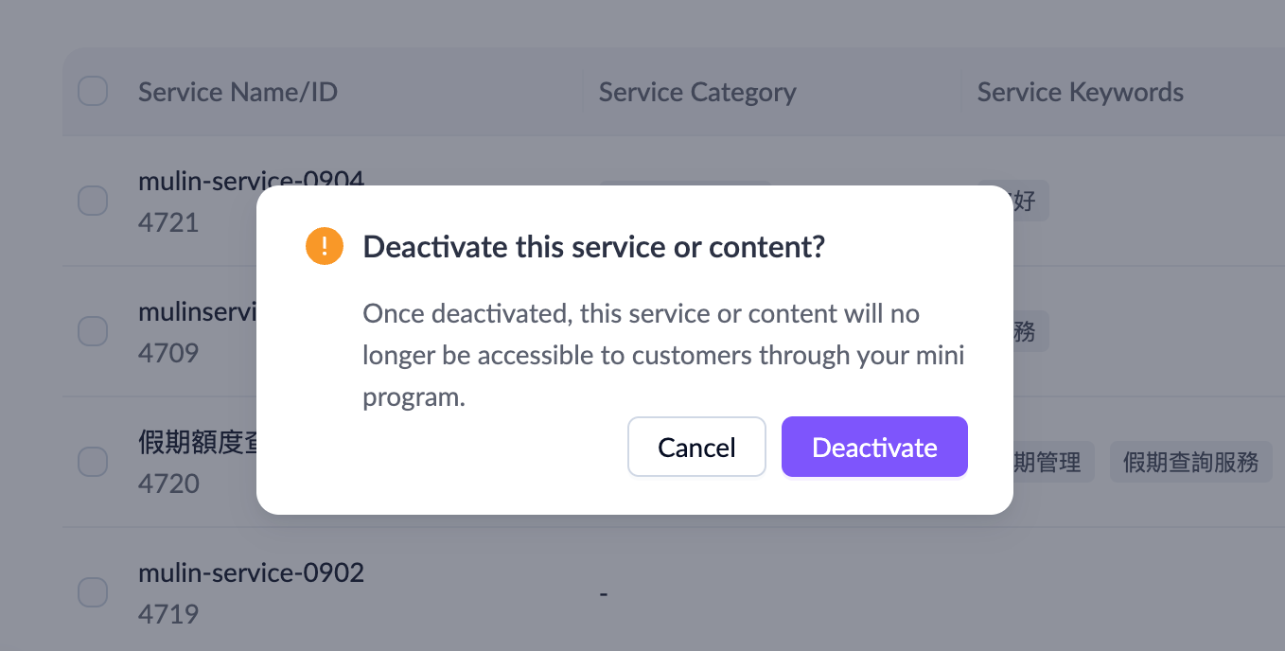The height and width of the screenshot is (651, 1285).
Task: Click the service ID 4721 text
Action: point(168,222)
